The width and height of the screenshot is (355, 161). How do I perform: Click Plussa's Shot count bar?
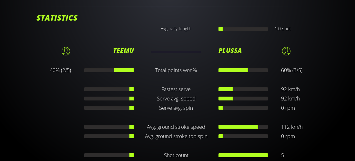point(243,155)
